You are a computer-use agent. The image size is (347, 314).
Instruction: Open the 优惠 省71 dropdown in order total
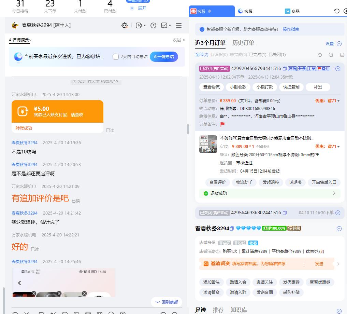click(x=328, y=101)
